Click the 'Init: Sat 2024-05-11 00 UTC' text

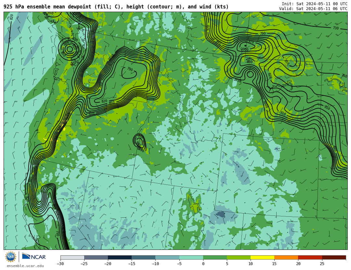315,4
